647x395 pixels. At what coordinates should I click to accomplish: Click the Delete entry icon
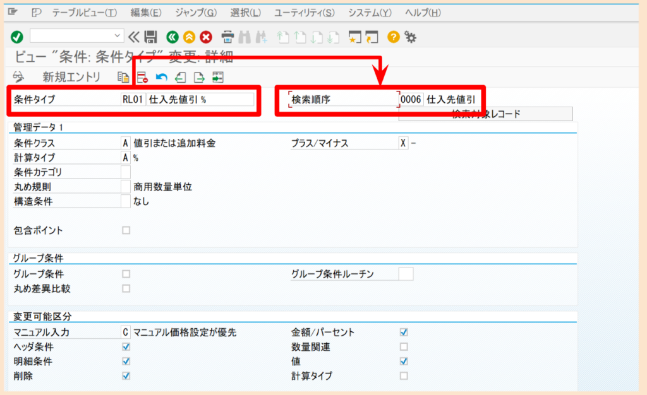pos(142,77)
